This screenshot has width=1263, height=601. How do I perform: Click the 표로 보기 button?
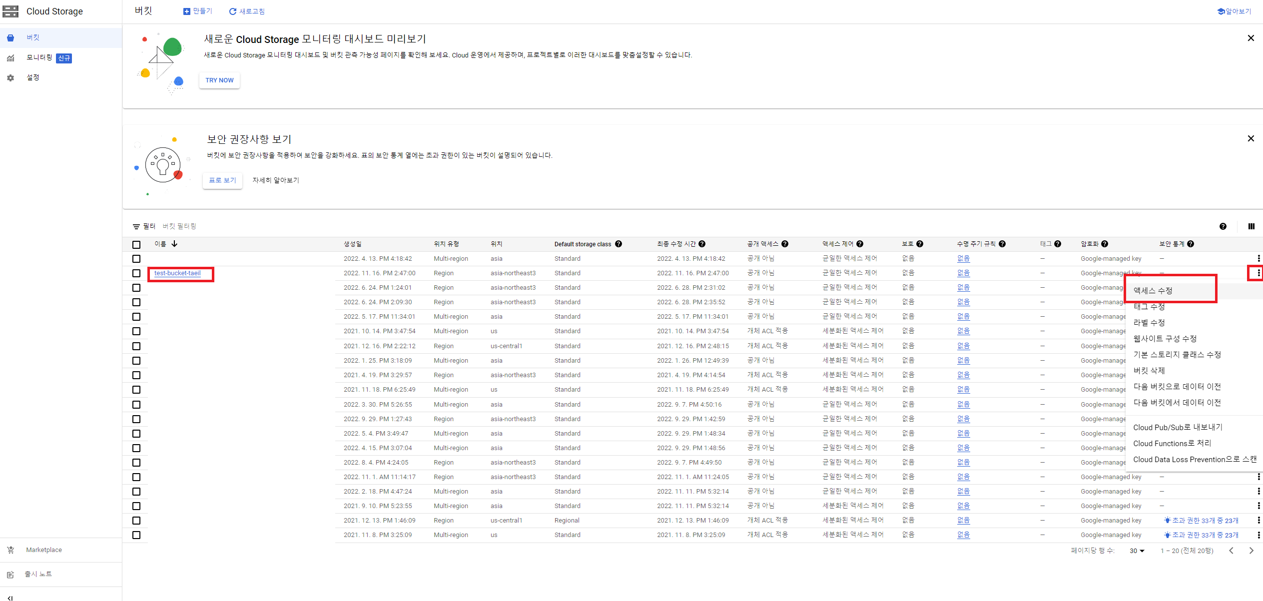click(222, 180)
